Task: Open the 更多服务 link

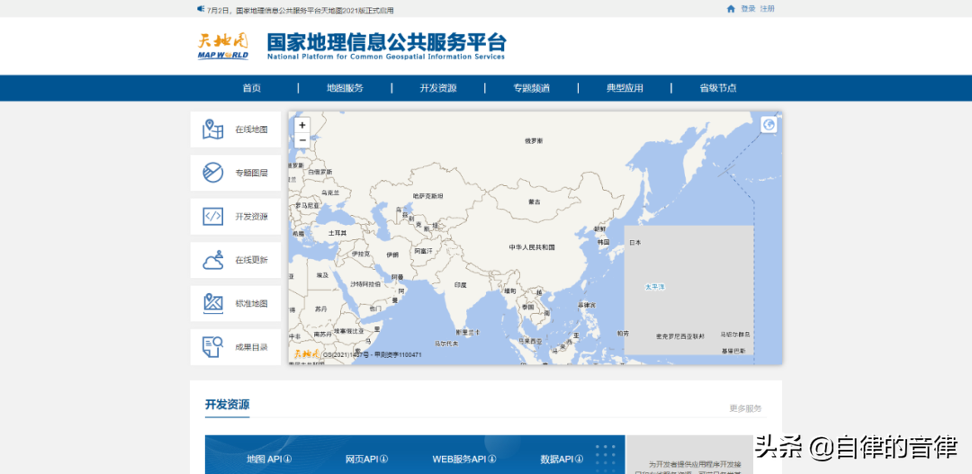Action: click(x=745, y=408)
